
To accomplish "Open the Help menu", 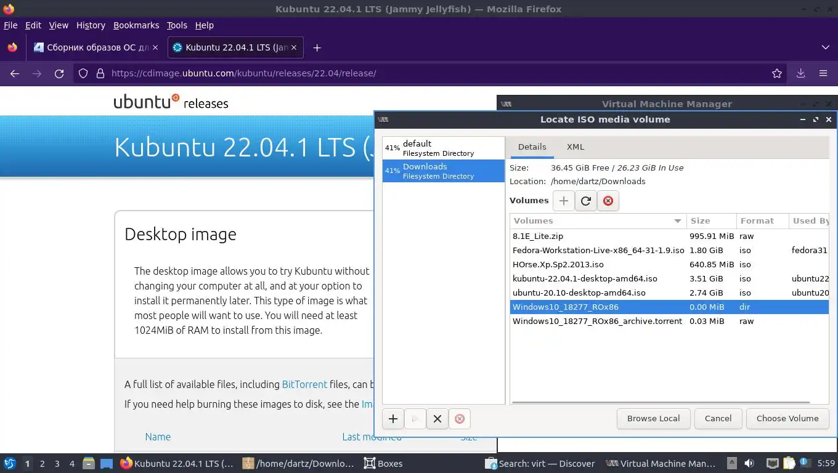I will point(204,25).
